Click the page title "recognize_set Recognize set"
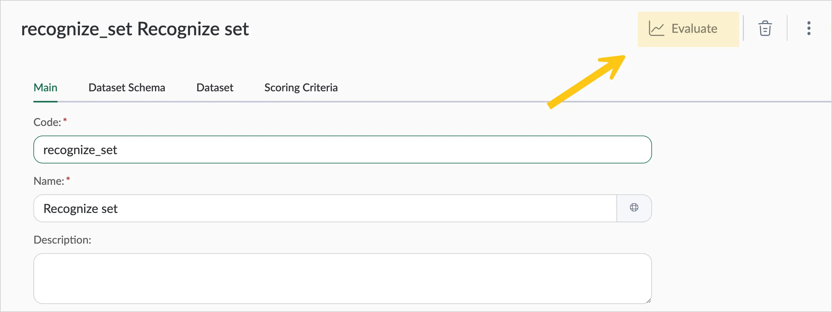832x312 pixels. [x=135, y=29]
